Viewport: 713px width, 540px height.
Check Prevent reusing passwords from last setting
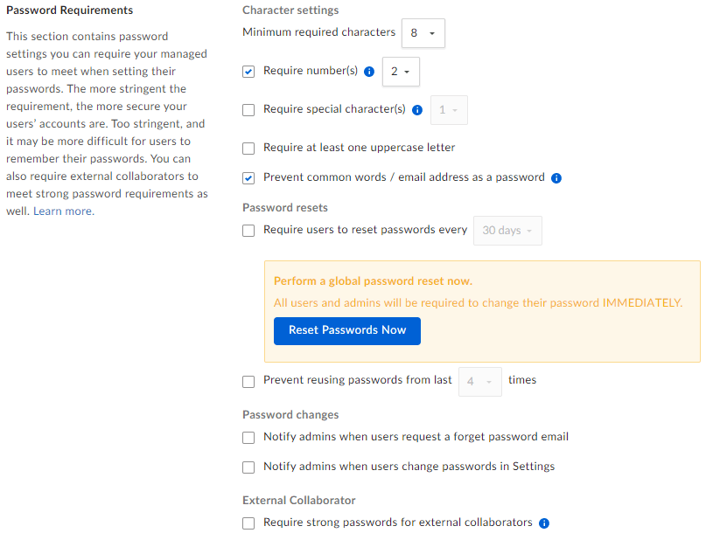(248, 382)
